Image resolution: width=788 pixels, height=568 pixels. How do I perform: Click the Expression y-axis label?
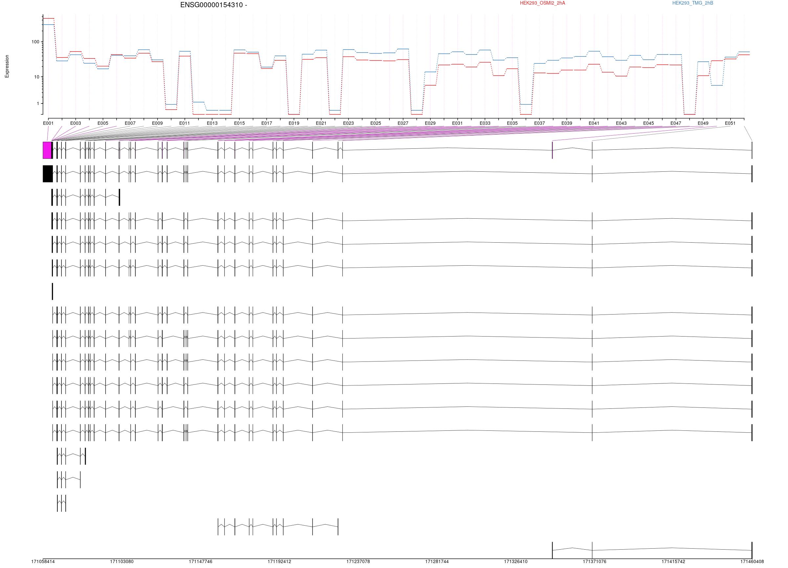7,66
